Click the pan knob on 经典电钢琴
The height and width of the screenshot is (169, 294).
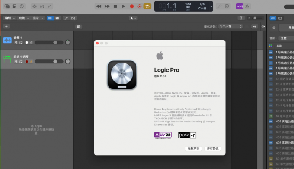coord(68,61)
